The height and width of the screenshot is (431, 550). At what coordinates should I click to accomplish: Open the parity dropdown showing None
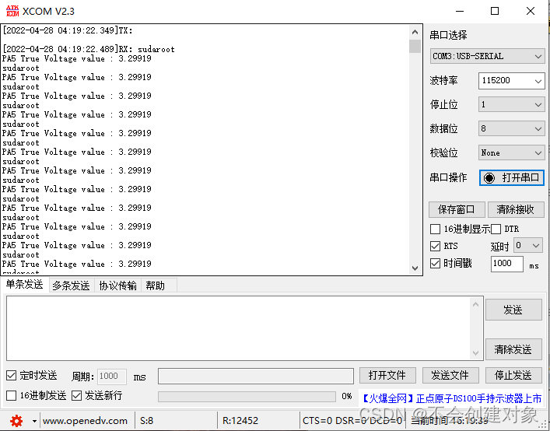coord(511,153)
